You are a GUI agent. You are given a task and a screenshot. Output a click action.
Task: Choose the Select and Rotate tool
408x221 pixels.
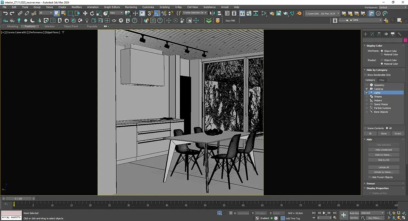92,13
